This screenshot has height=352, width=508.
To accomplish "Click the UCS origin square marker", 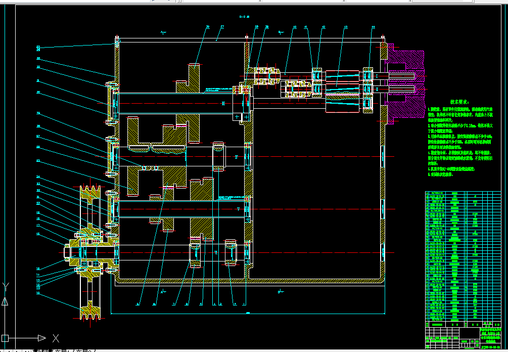I will coord(5,338).
